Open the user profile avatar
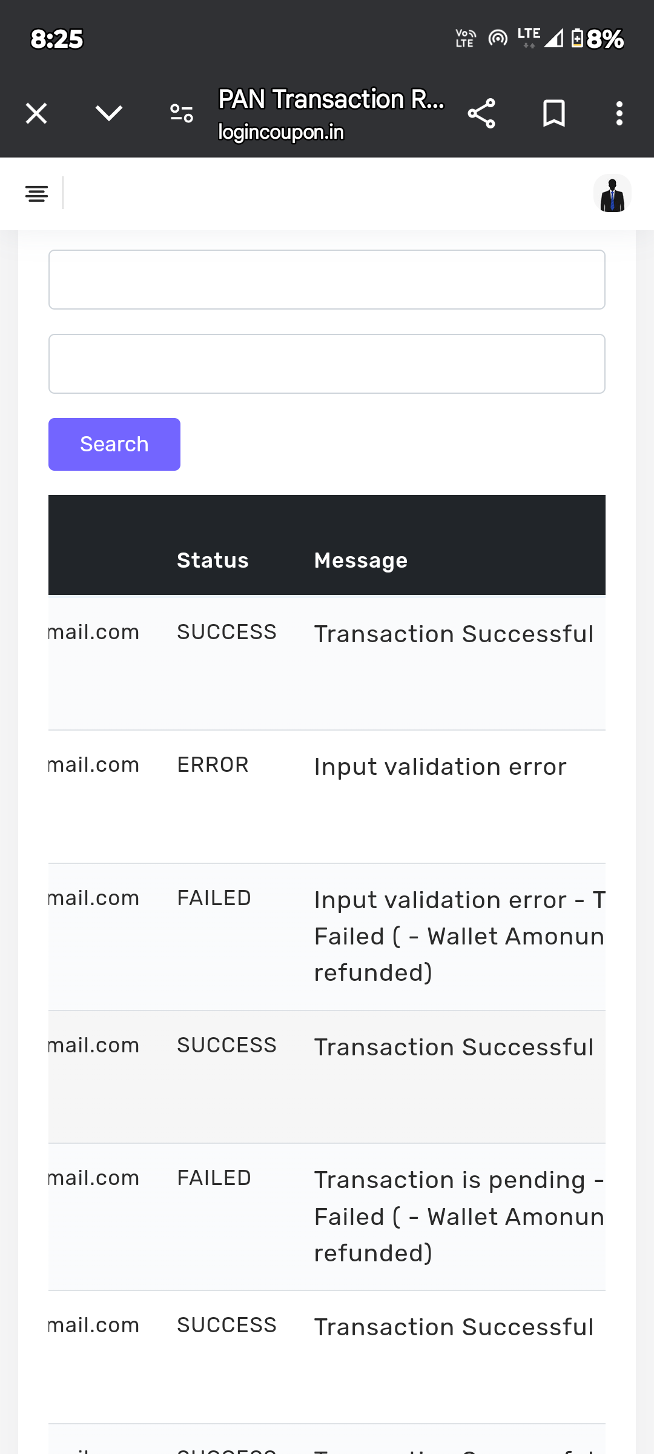Image resolution: width=654 pixels, height=1454 pixels. click(612, 194)
